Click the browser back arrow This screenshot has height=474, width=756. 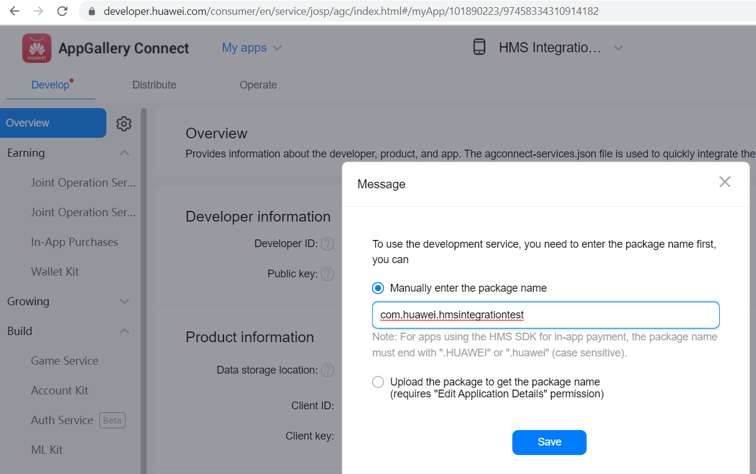click(x=15, y=11)
